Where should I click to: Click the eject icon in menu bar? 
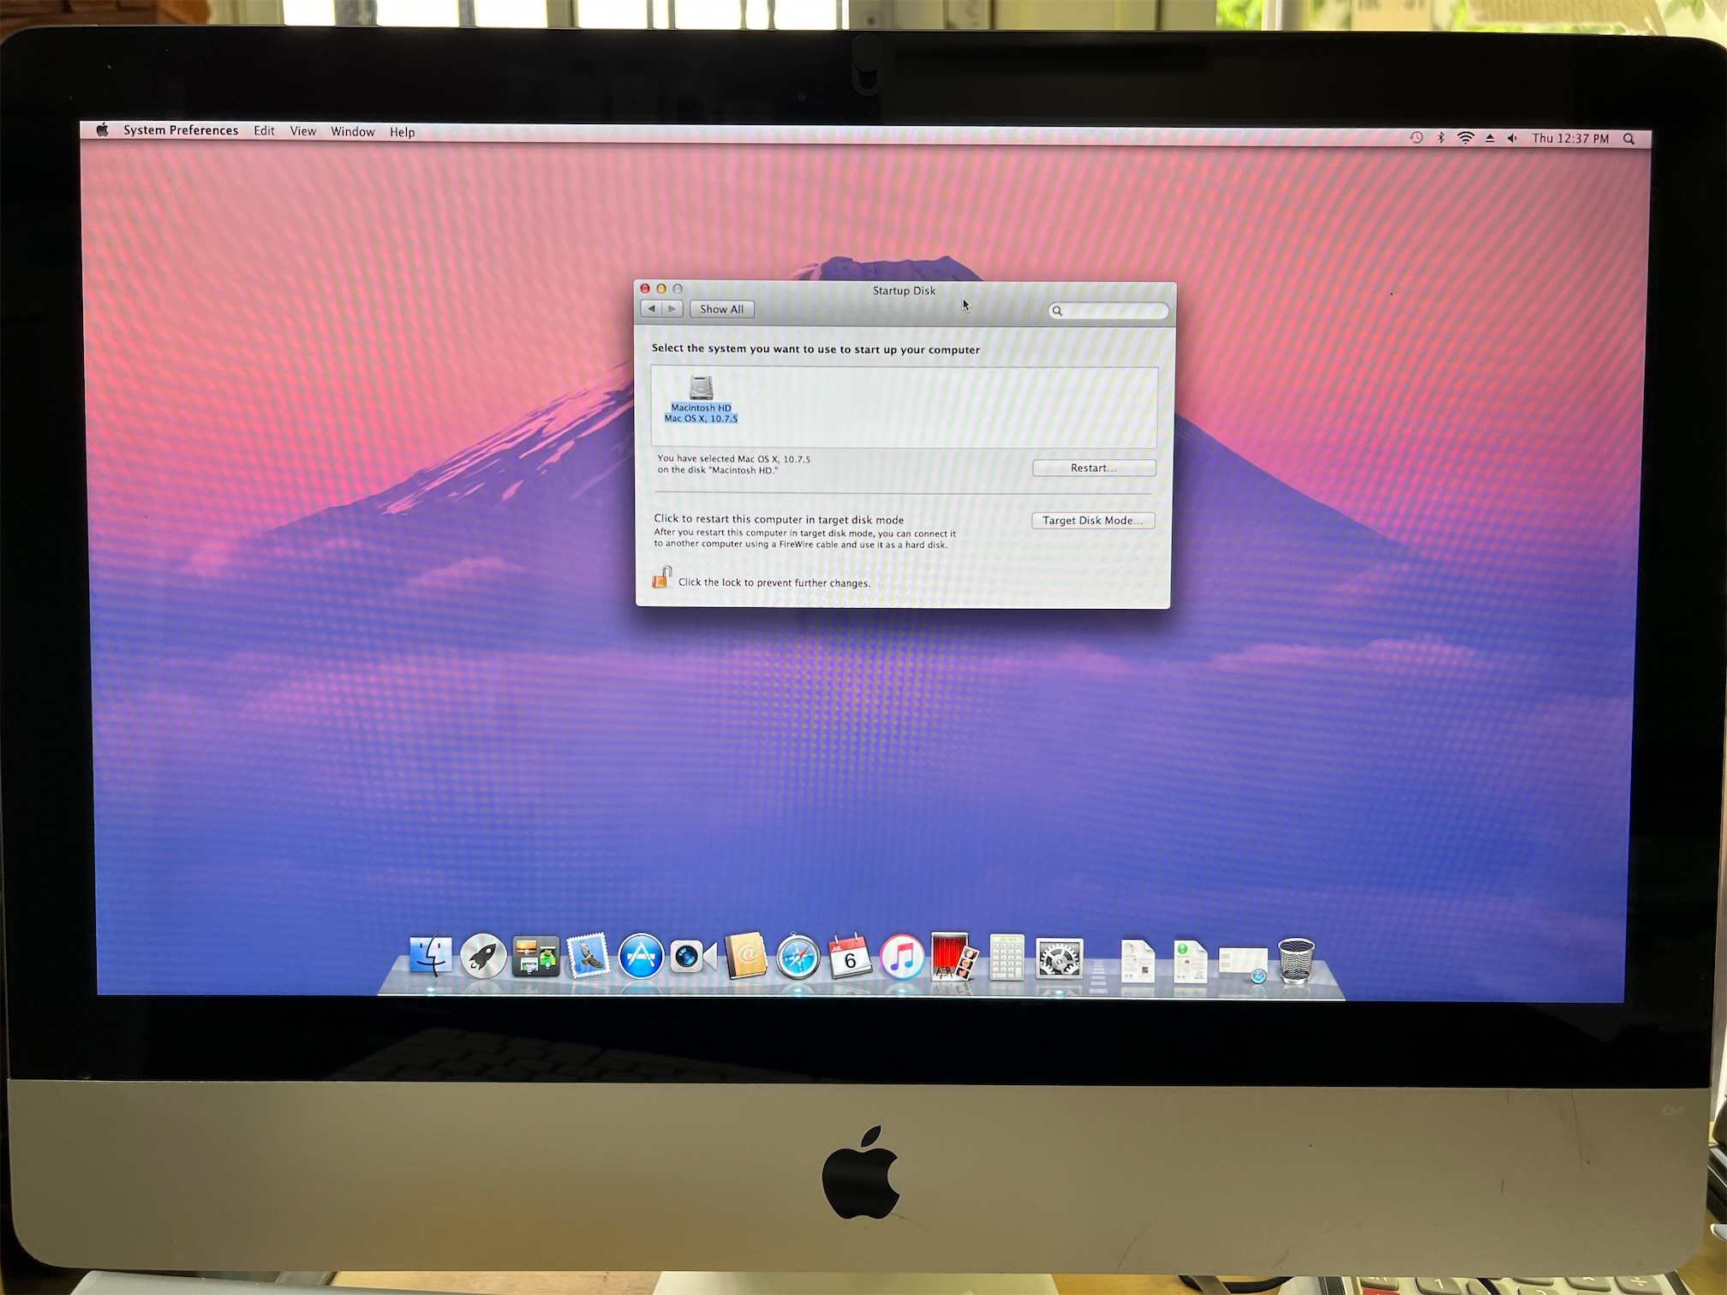click(x=1490, y=138)
